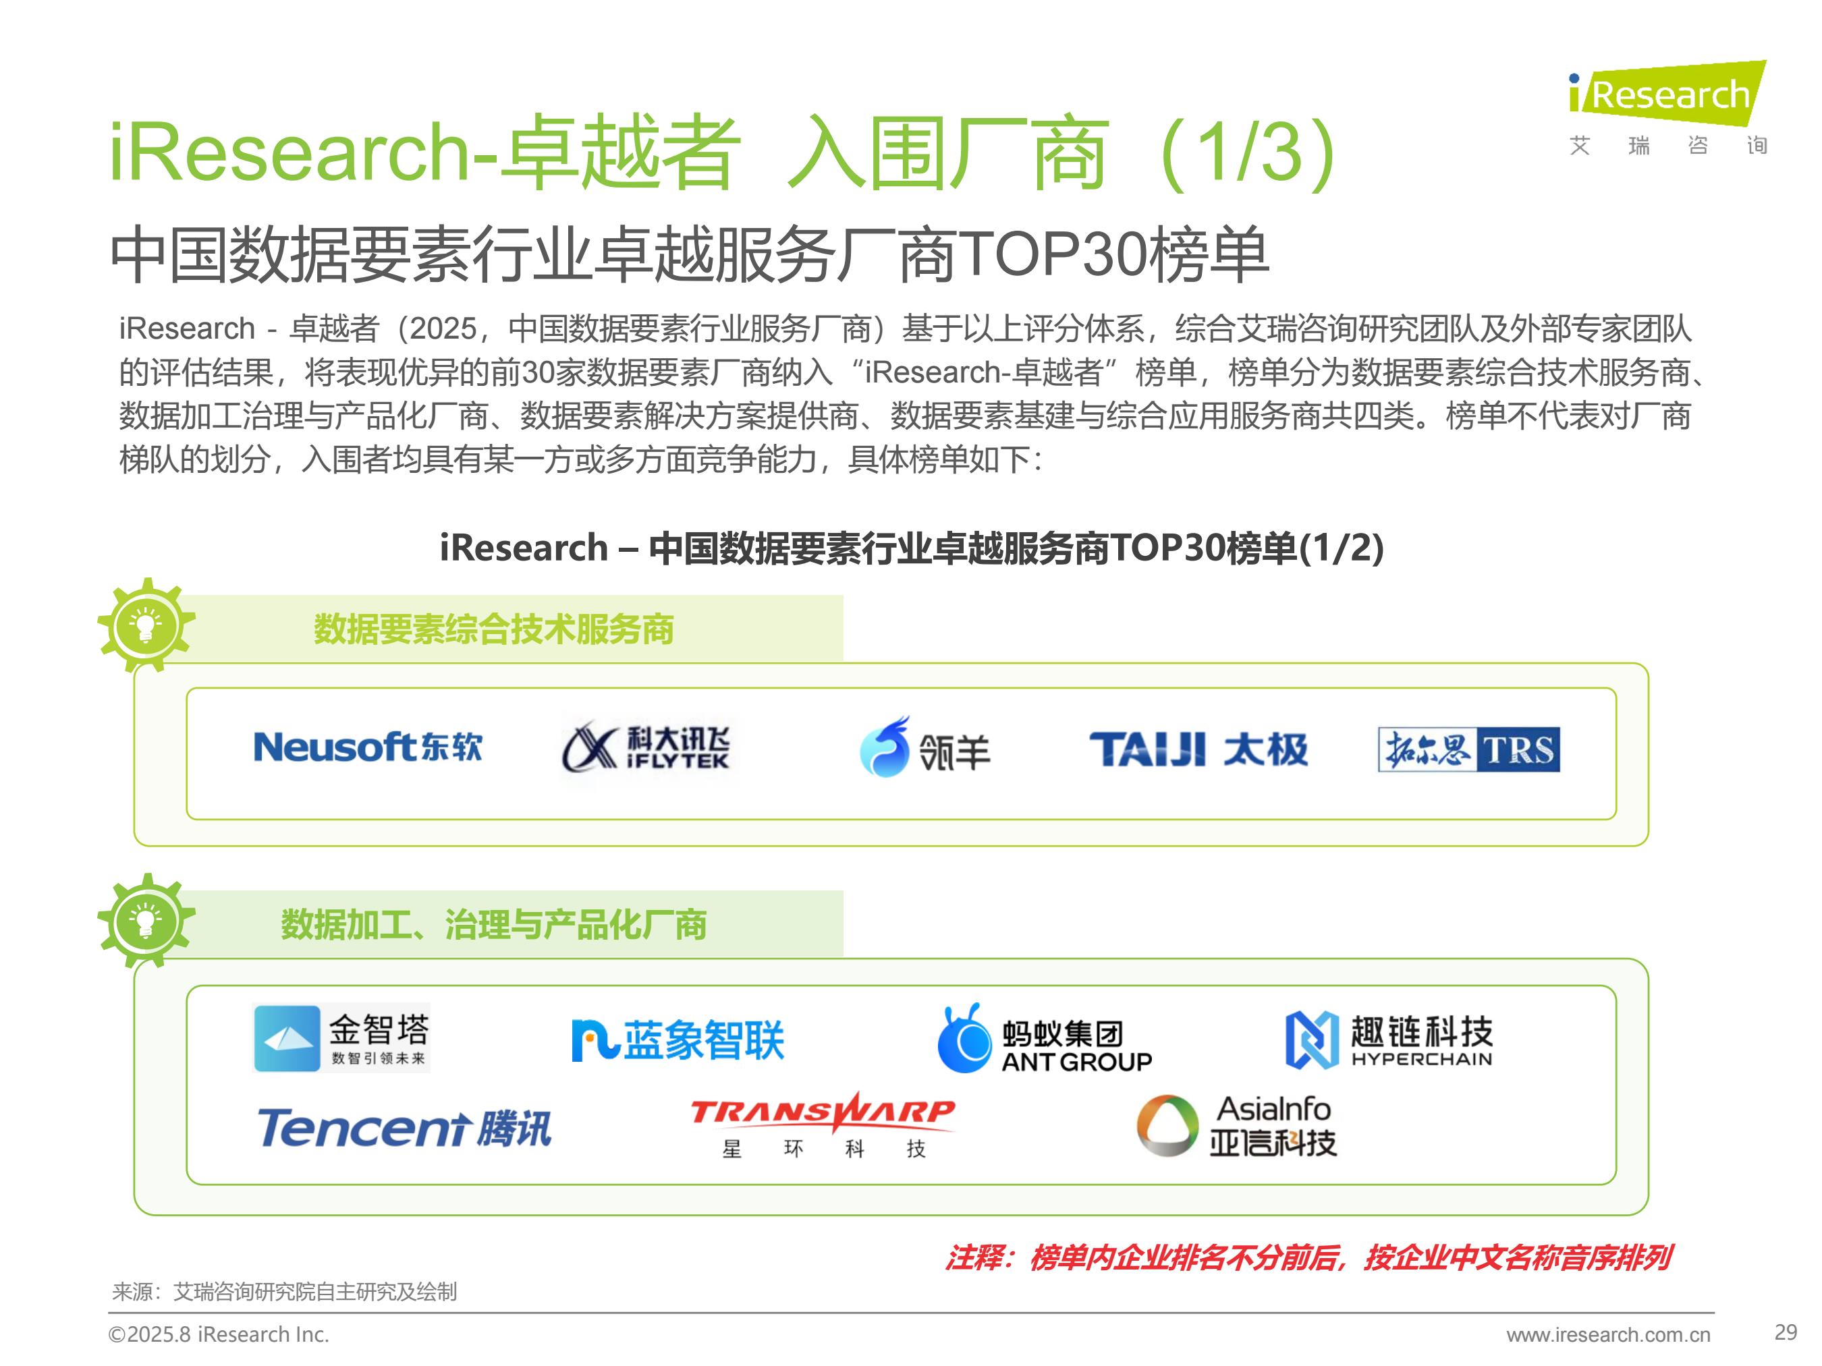The width and height of the screenshot is (1822, 1366).
Task: Click the Neusoft 东软 logo
Action: tap(367, 747)
